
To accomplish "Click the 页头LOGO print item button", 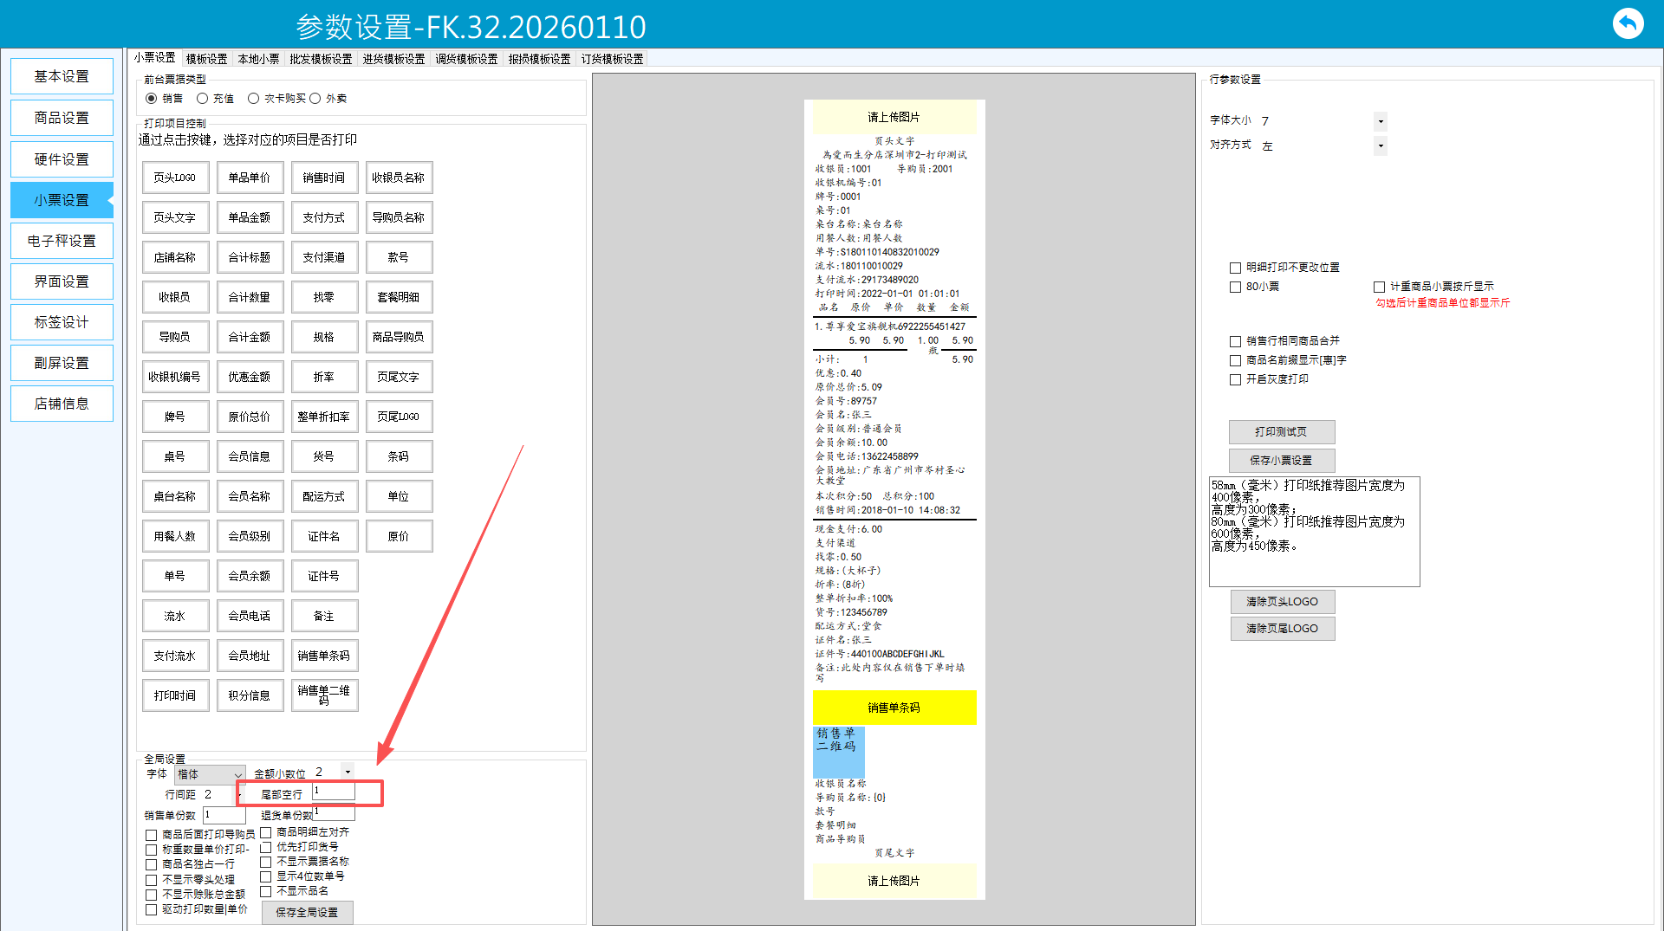I will tap(175, 178).
